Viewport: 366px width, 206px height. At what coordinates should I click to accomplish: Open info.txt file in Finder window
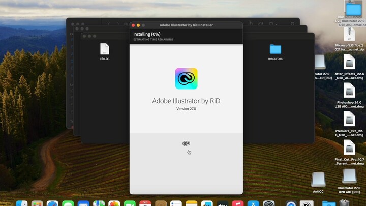(x=105, y=51)
